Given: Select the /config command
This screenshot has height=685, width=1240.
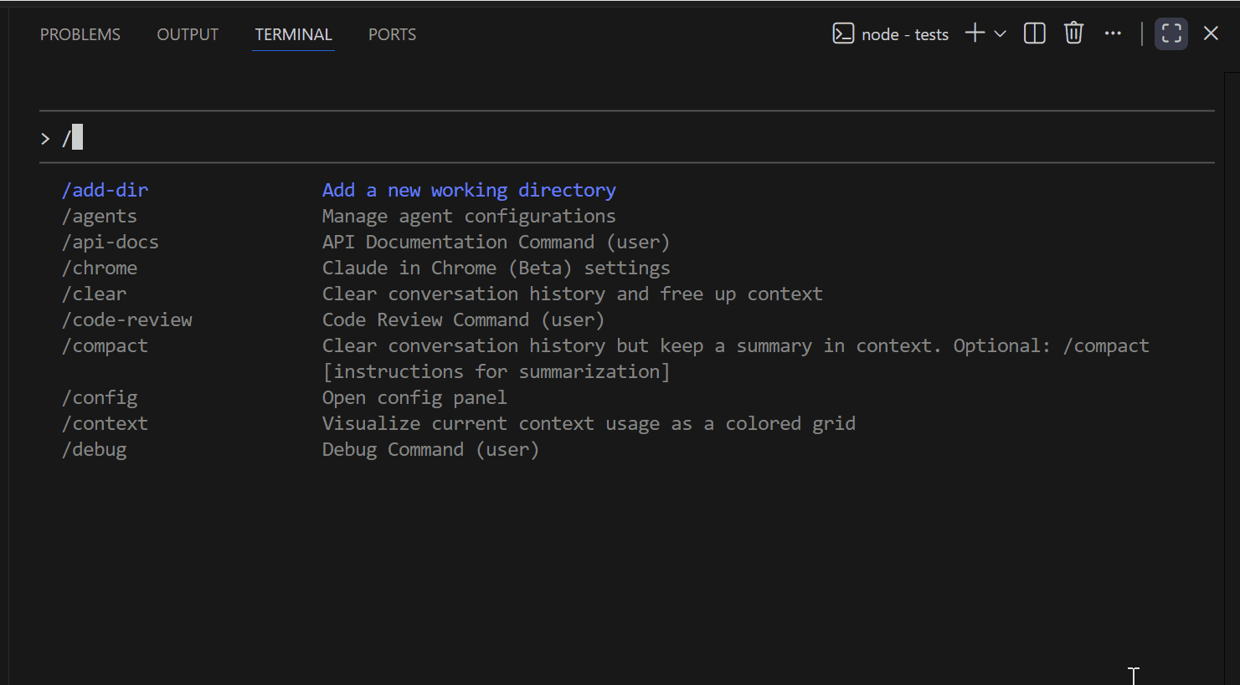Looking at the screenshot, I should click(100, 397).
